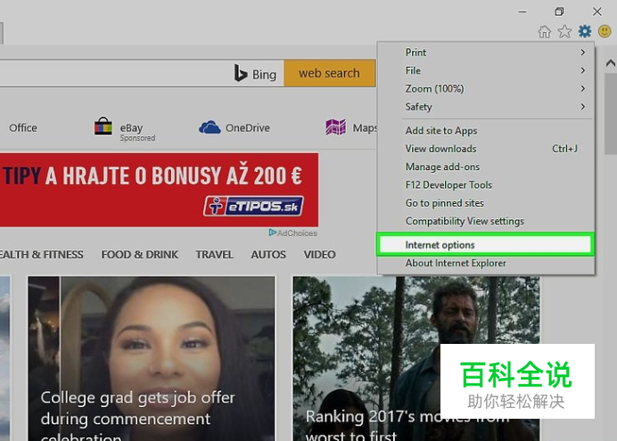Select Print in the tools menu

[x=415, y=53]
